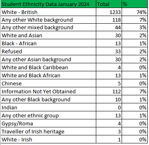Select the 'Gypsy/Roma' cell
Screen dimensions: 149x145
coord(48,123)
